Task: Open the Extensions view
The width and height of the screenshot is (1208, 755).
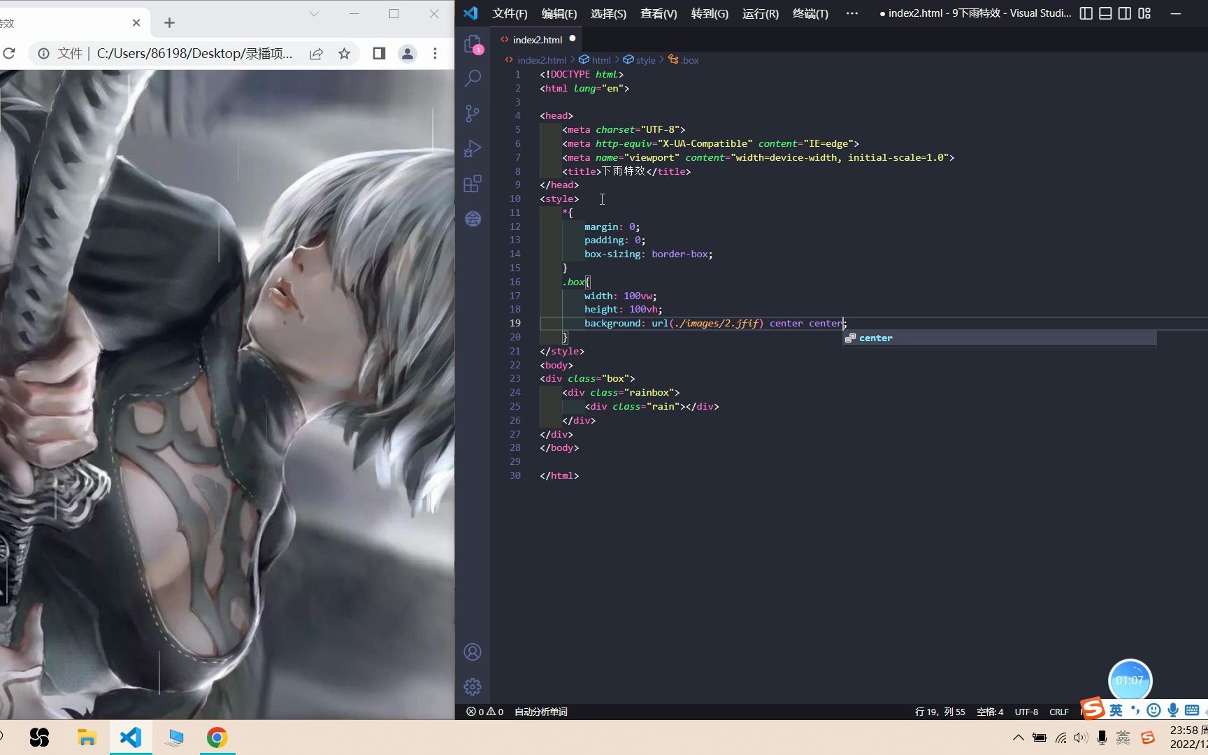Action: point(473,184)
